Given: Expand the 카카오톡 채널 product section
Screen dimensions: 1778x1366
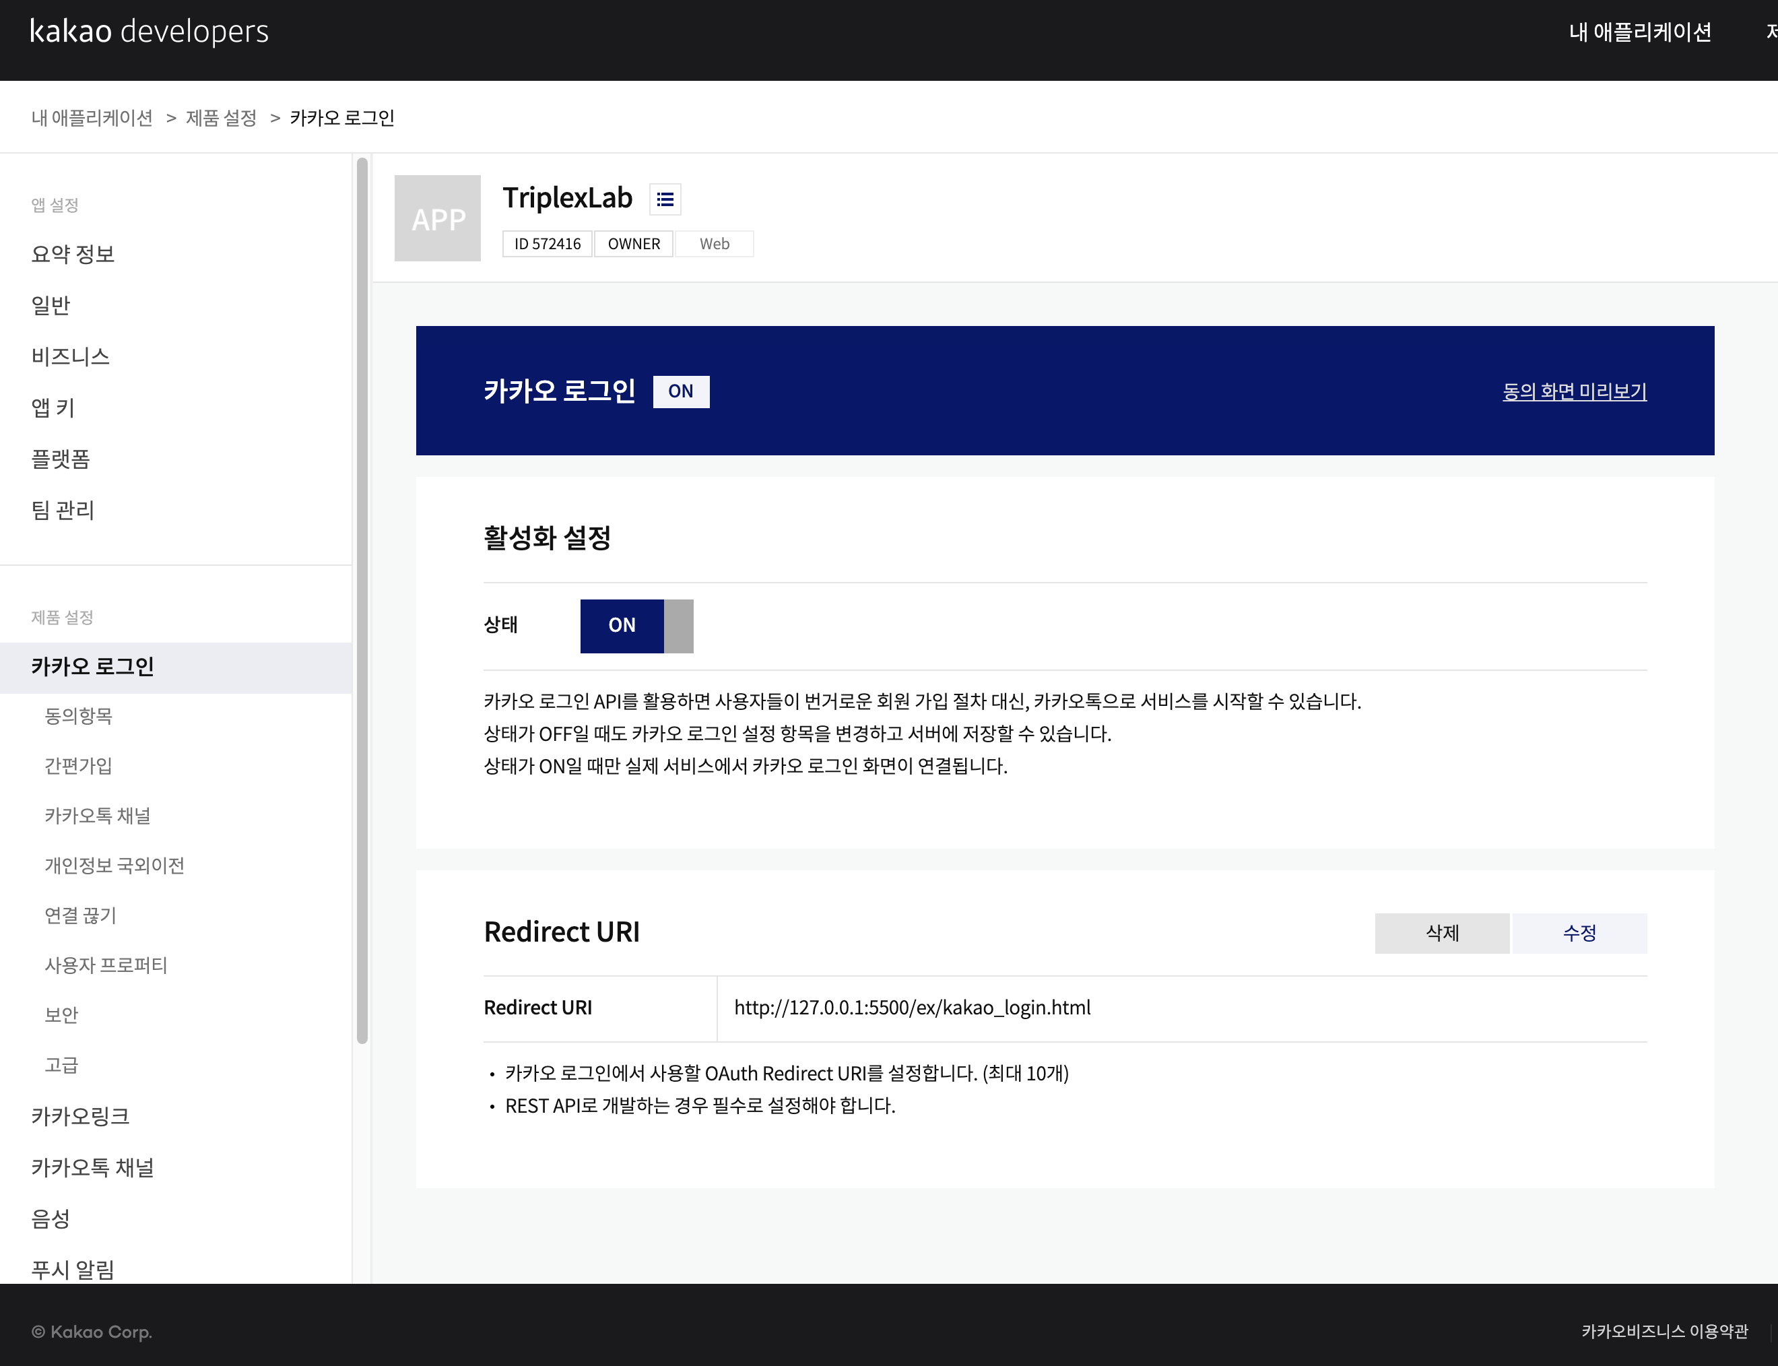Looking at the screenshot, I should (93, 1167).
